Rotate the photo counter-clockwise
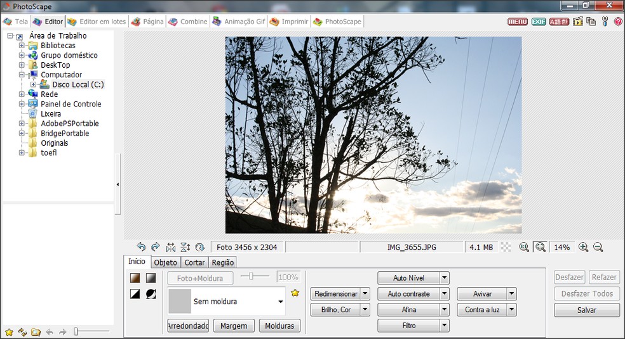The image size is (625, 339). 141,246
